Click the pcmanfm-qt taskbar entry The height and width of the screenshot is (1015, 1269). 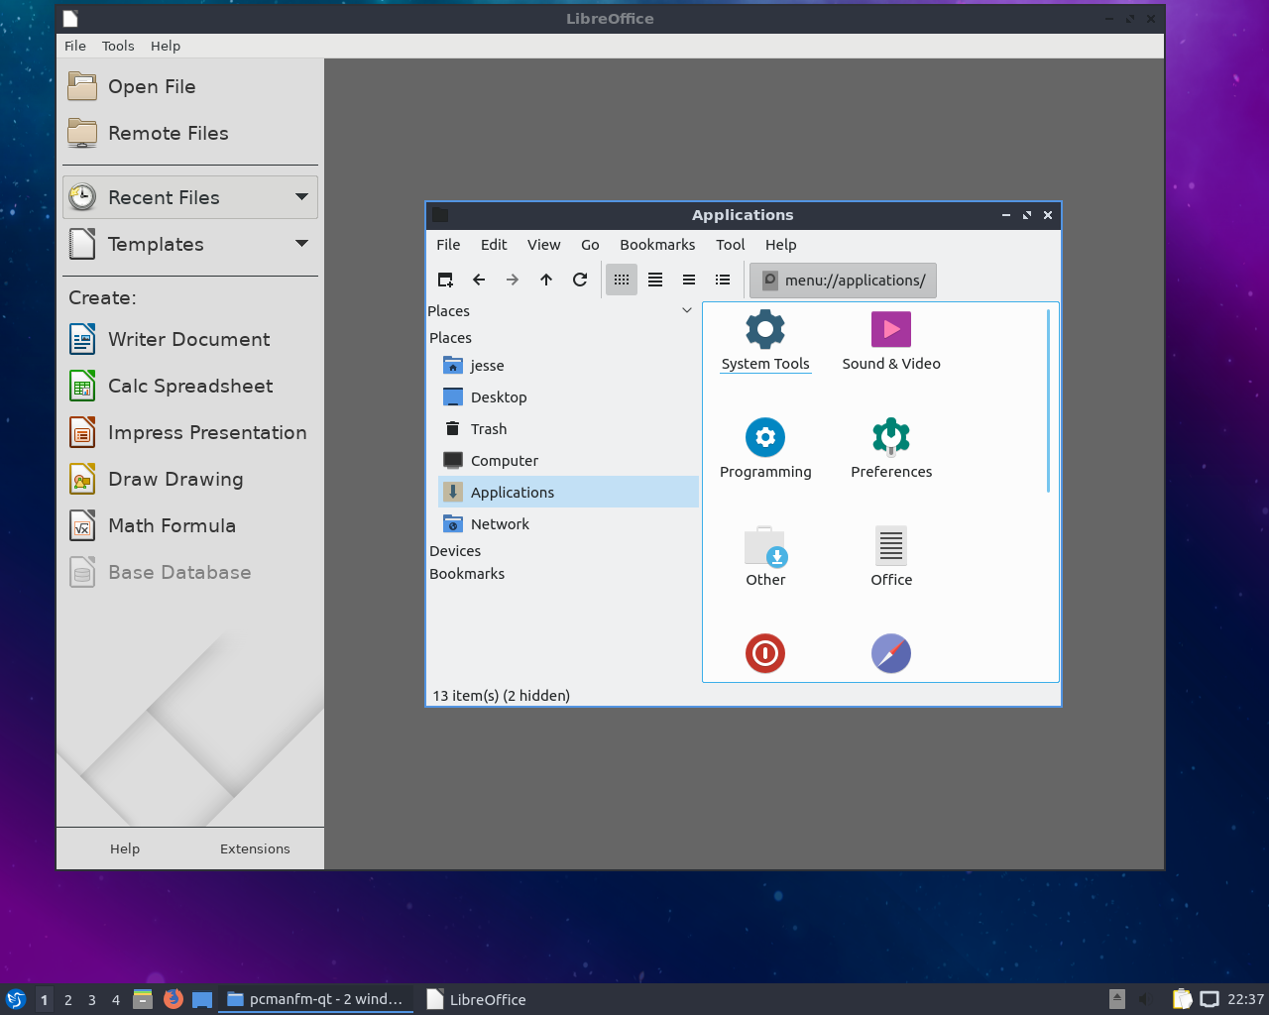pyautogui.click(x=315, y=999)
